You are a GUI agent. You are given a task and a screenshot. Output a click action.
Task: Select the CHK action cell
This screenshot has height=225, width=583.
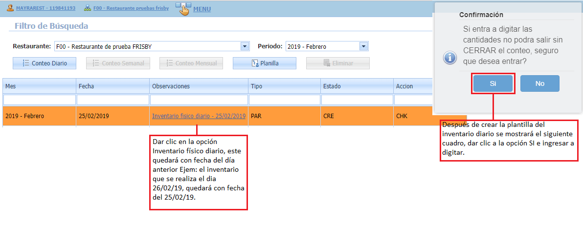[x=413, y=116]
